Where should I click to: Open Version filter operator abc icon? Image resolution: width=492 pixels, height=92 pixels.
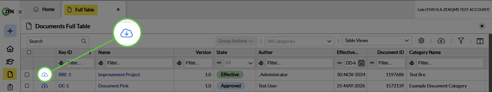[x=179, y=63]
